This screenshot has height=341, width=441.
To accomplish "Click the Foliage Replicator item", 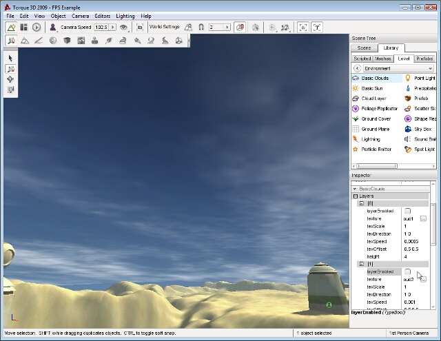I will point(379,108).
